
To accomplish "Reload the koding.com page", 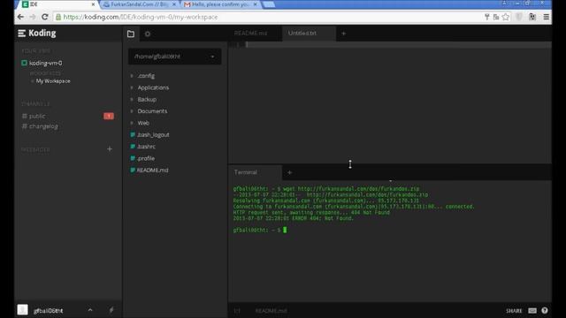I will click(x=45, y=17).
